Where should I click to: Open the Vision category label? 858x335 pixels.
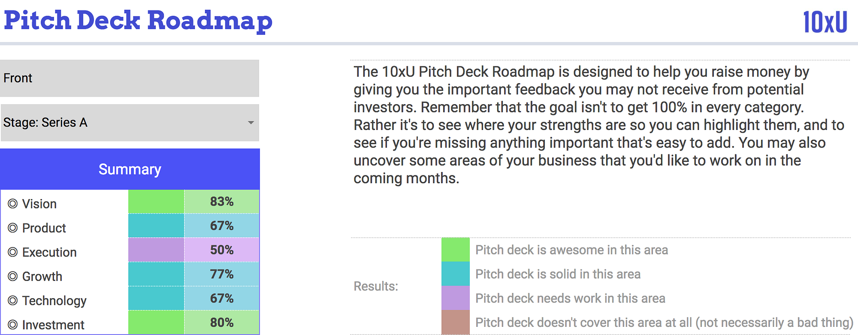[39, 204]
